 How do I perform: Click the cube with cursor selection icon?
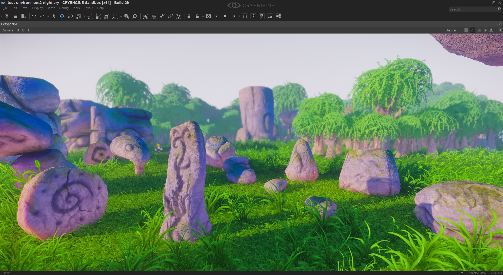click(127, 16)
